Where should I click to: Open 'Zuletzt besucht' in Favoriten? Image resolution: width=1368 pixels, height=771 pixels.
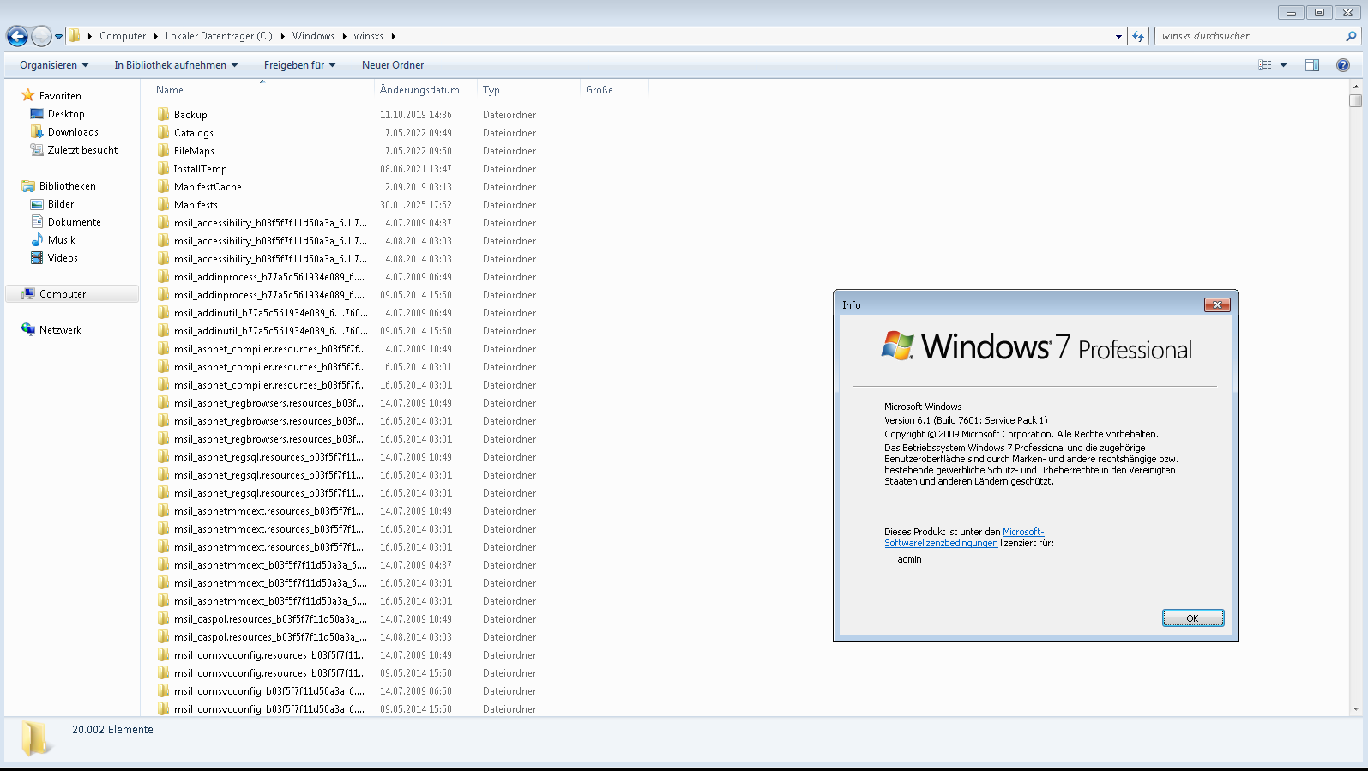point(82,150)
